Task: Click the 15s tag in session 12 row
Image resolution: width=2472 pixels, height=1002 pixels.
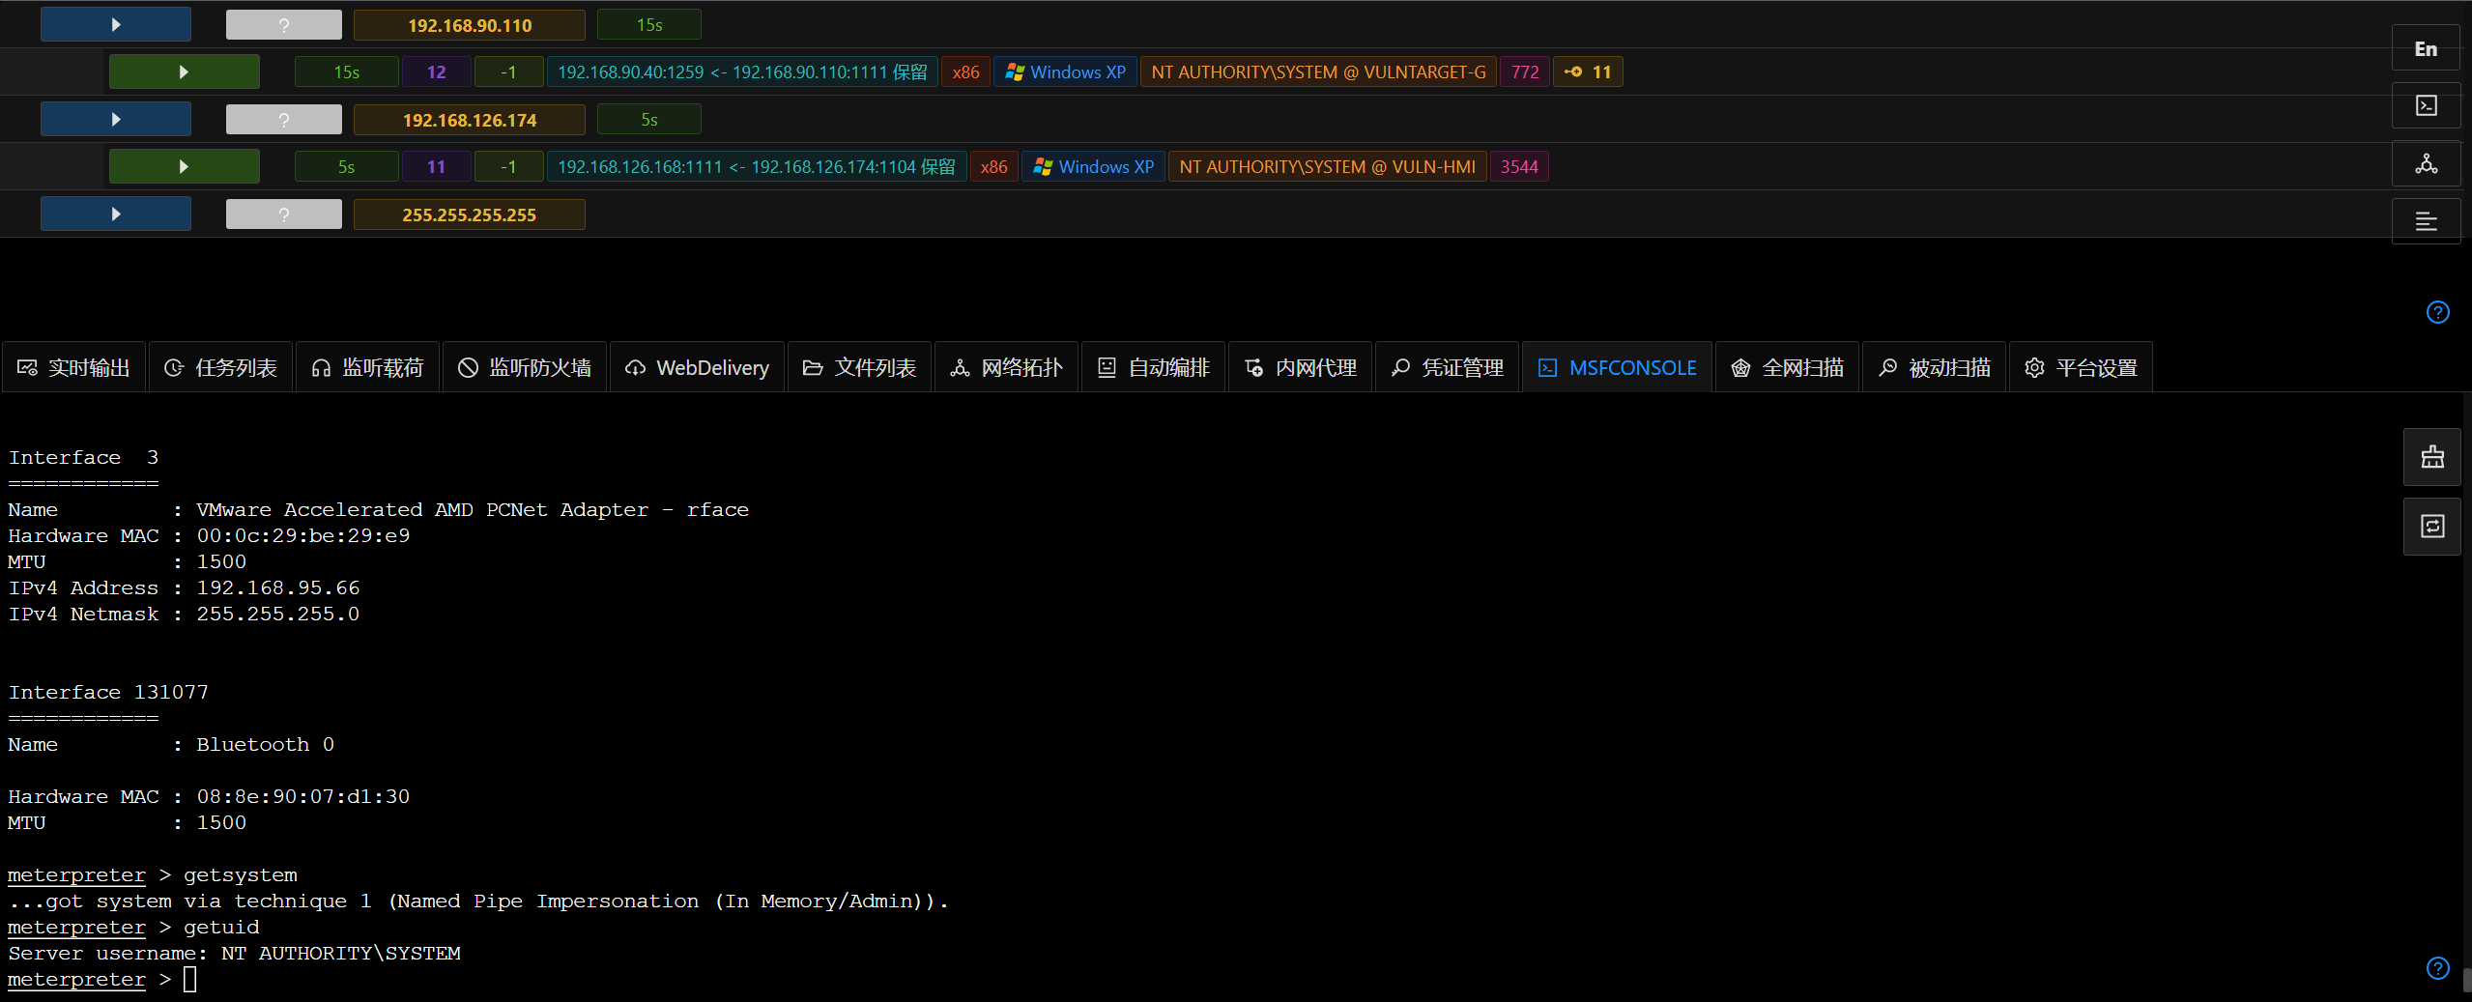Action: click(346, 72)
